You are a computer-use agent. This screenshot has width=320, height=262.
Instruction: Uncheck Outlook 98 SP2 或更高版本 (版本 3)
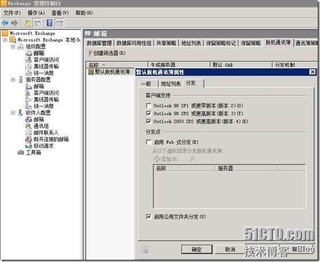pos(149,113)
